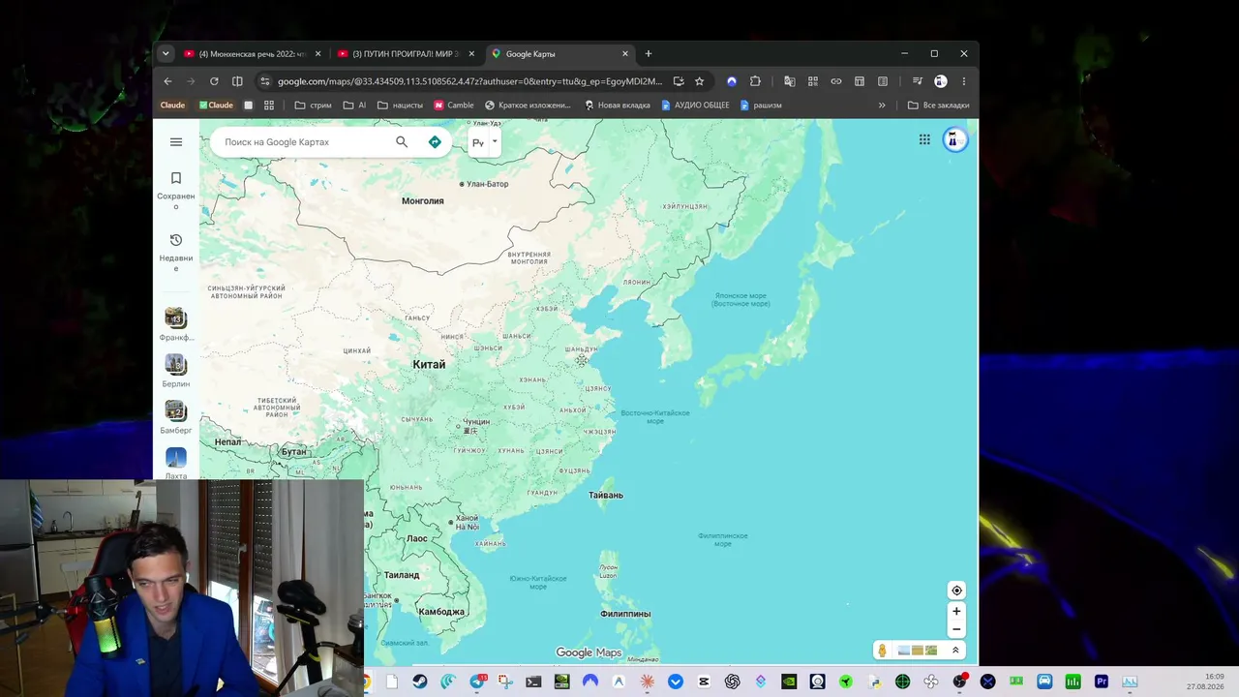The height and width of the screenshot is (697, 1239).
Task: Click the 'Филиппины' label on the map
Action: tap(625, 614)
